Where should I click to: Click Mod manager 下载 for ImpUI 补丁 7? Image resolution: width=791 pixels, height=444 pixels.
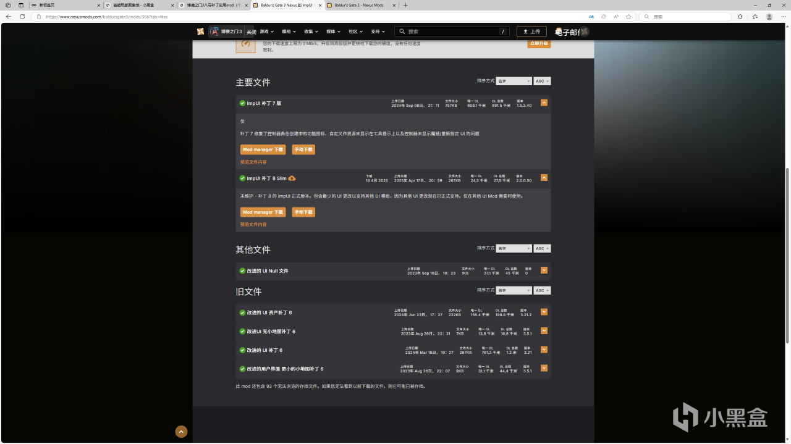tap(263, 149)
